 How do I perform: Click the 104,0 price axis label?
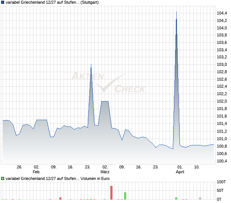pyautogui.click(x=222, y=28)
